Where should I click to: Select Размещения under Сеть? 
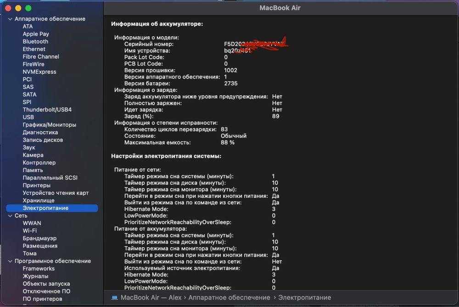[40, 246]
